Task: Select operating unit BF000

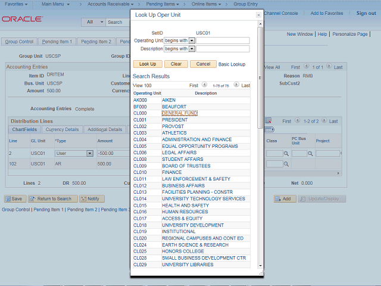Action: coord(140,107)
